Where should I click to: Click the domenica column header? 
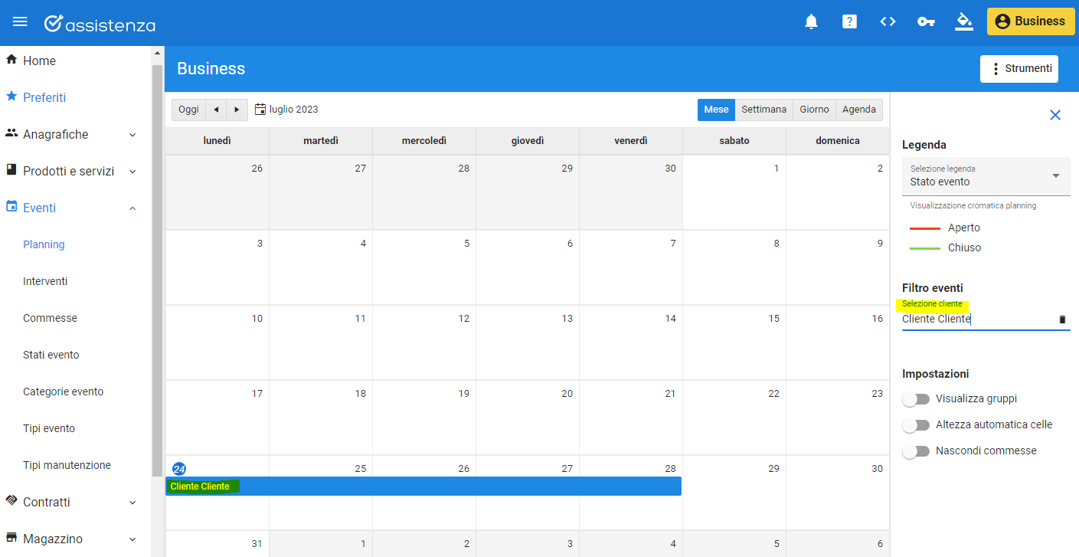pyautogui.click(x=838, y=141)
